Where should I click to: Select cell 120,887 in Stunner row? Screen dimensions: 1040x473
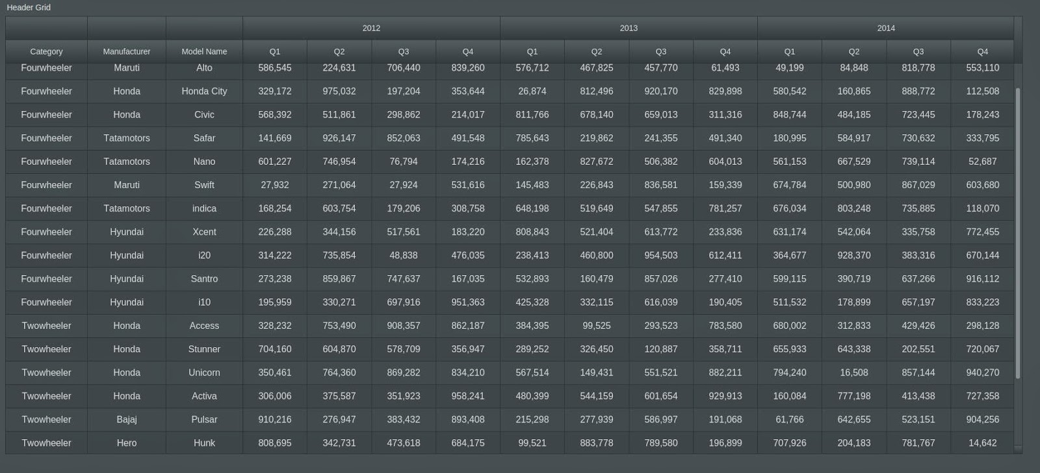tap(661, 349)
